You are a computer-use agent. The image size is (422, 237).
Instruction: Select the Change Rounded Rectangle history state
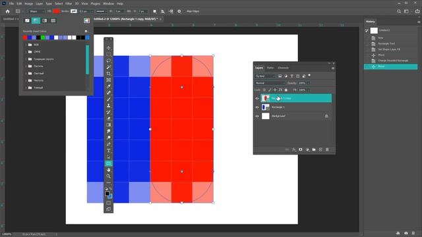pos(392,61)
